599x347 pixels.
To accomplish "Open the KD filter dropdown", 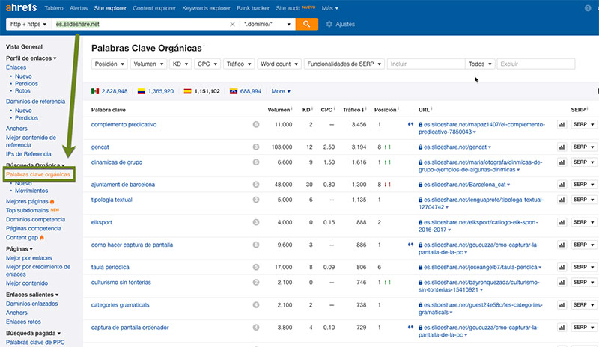I will [x=180, y=64].
